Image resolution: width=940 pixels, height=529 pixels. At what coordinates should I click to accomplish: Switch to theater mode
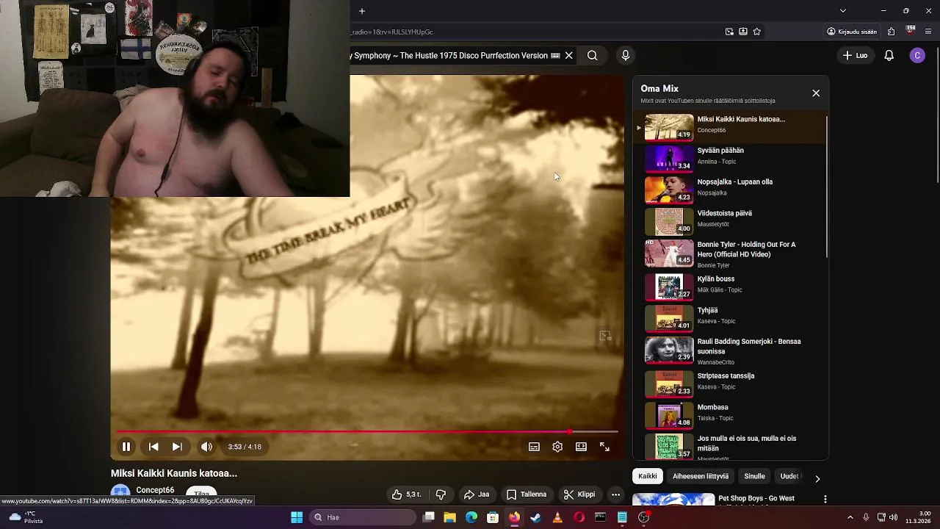581,447
